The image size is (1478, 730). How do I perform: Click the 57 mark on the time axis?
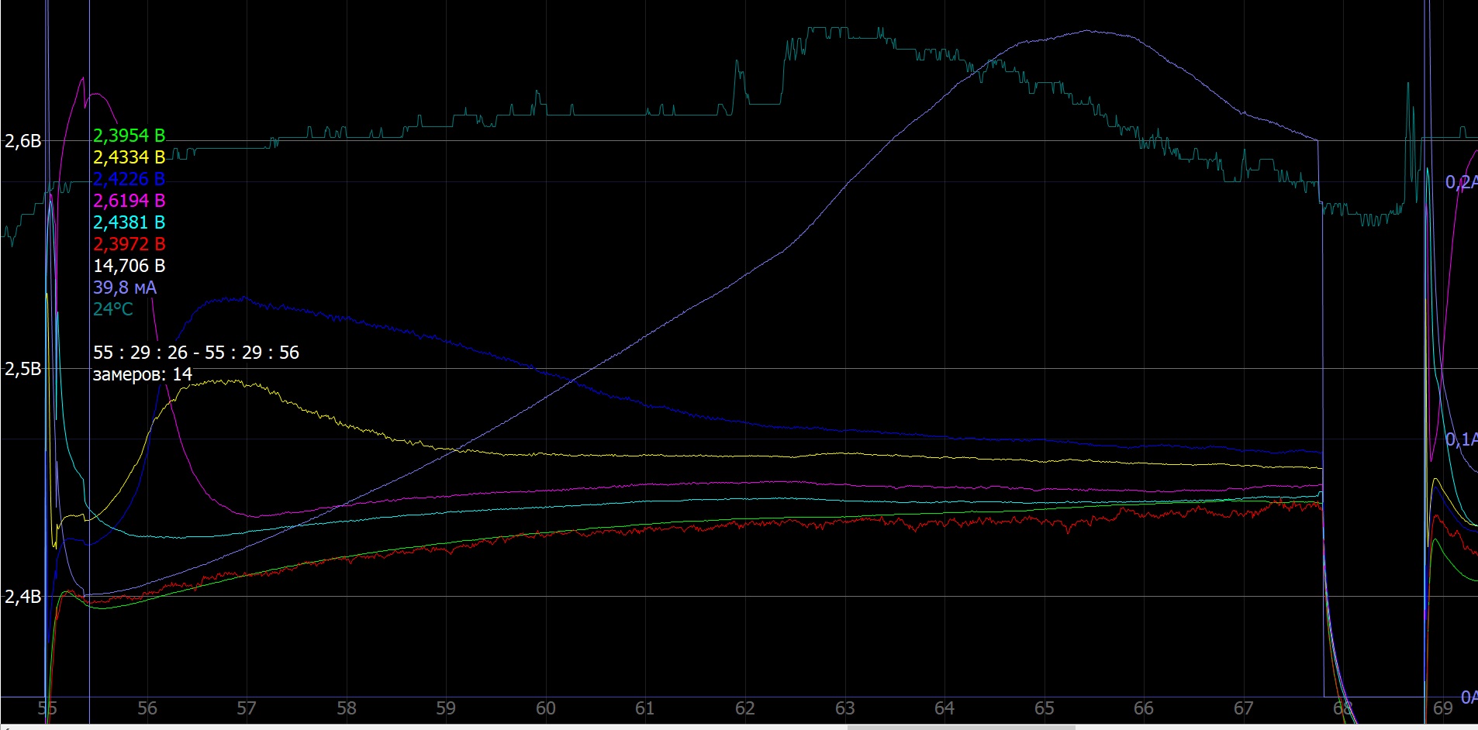click(x=246, y=708)
